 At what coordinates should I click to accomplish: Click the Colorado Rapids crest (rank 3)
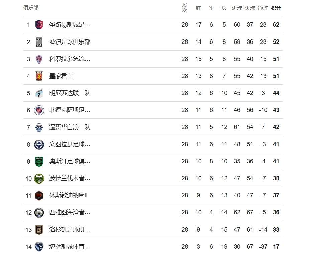click(39, 59)
